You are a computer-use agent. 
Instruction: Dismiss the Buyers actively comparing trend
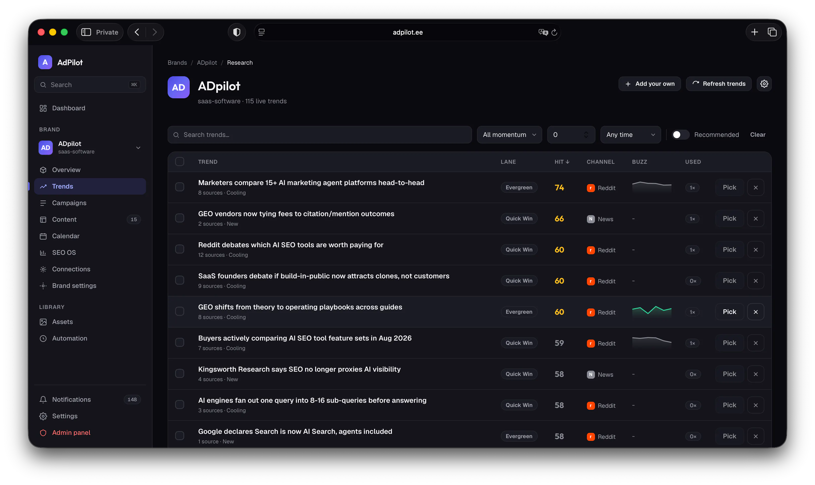pos(756,343)
